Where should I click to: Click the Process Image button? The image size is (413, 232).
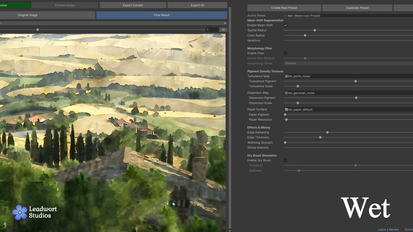(65, 5)
